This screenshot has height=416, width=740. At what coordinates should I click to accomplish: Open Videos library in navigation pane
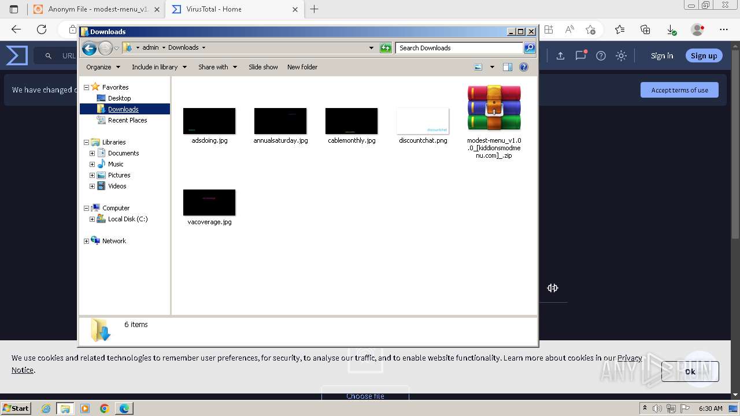tap(117, 186)
